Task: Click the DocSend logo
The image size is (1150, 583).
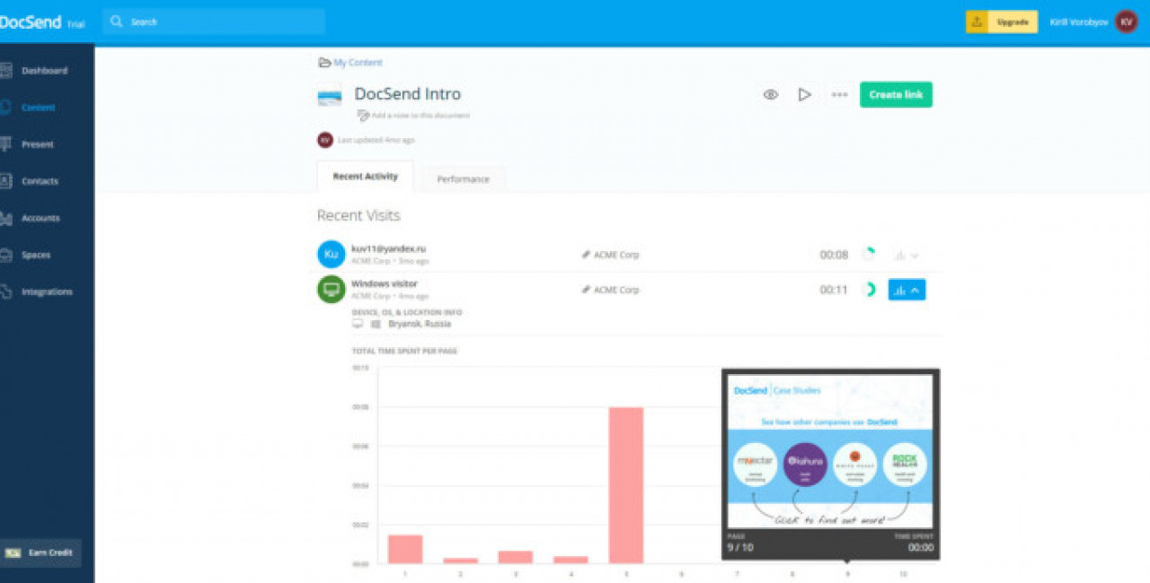Action: [x=31, y=22]
